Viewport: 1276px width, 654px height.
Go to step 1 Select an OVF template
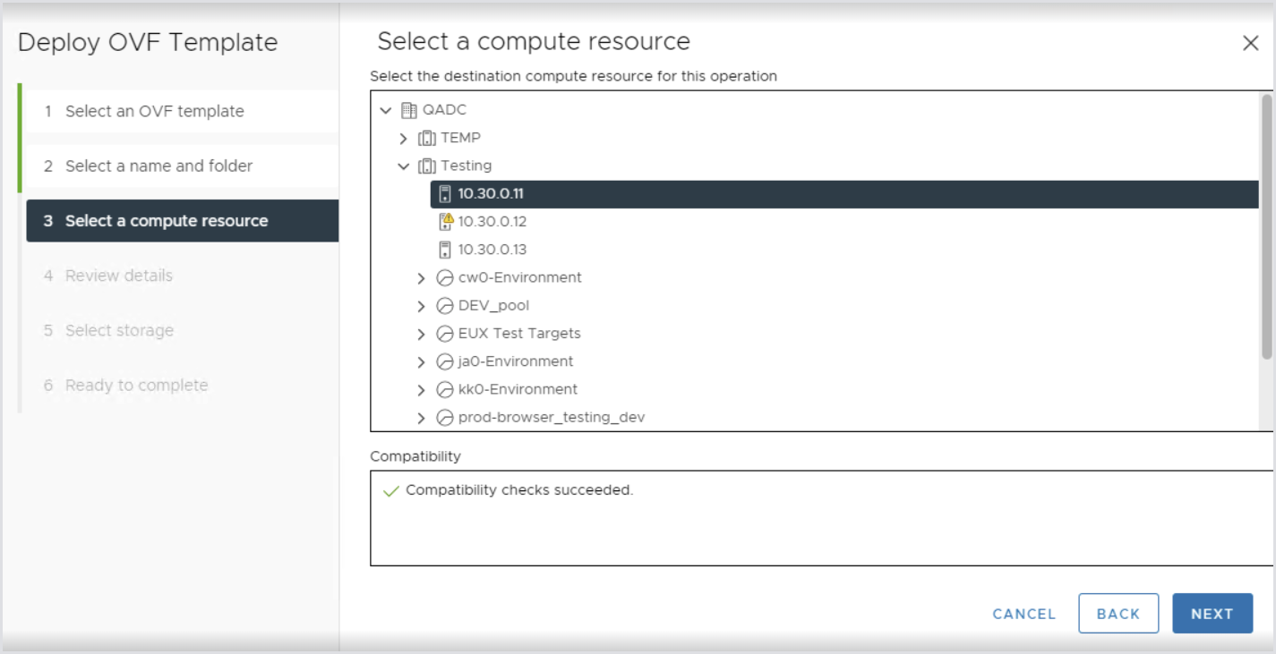pyautogui.click(x=154, y=111)
